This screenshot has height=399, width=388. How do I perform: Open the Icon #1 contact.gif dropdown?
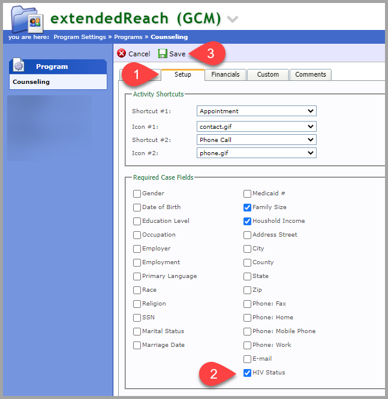[x=256, y=126]
